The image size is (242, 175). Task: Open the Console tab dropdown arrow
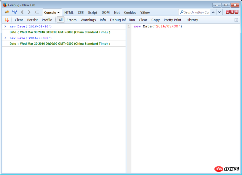click(58, 13)
